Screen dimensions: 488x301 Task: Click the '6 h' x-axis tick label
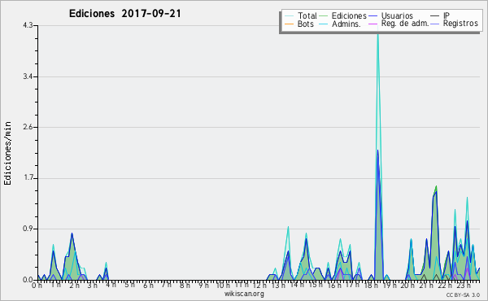coord(148,285)
